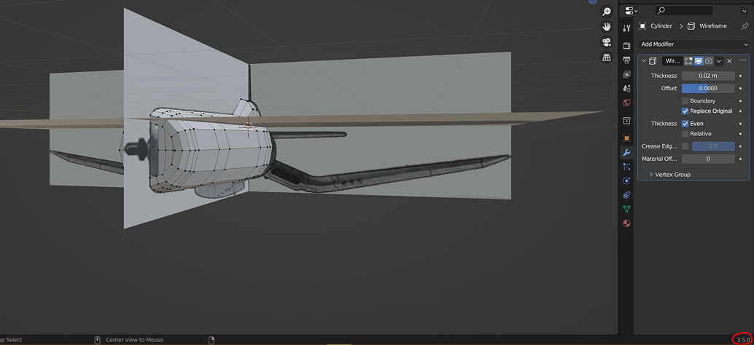Screen dimensions: 754x345
Task: Open the Physics properties tab
Action: (x=626, y=181)
